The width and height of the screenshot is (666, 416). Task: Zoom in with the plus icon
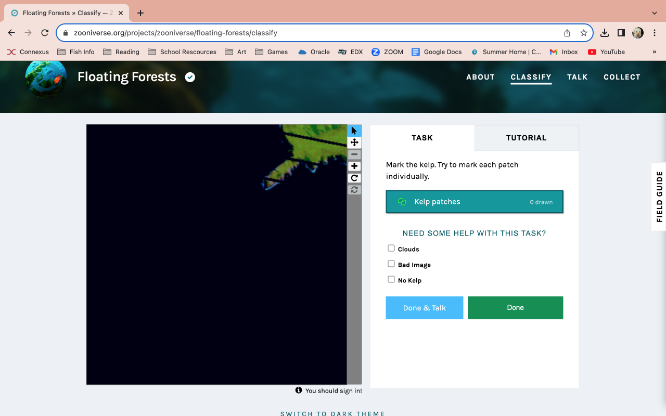click(354, 166)
